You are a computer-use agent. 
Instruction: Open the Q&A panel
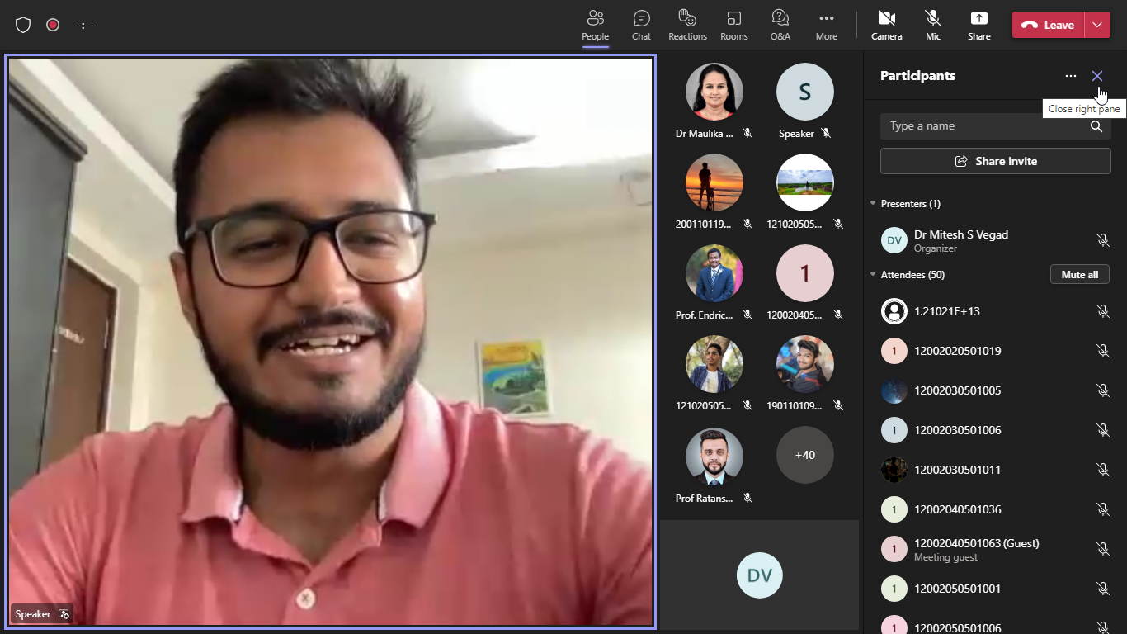pos(780,25)
